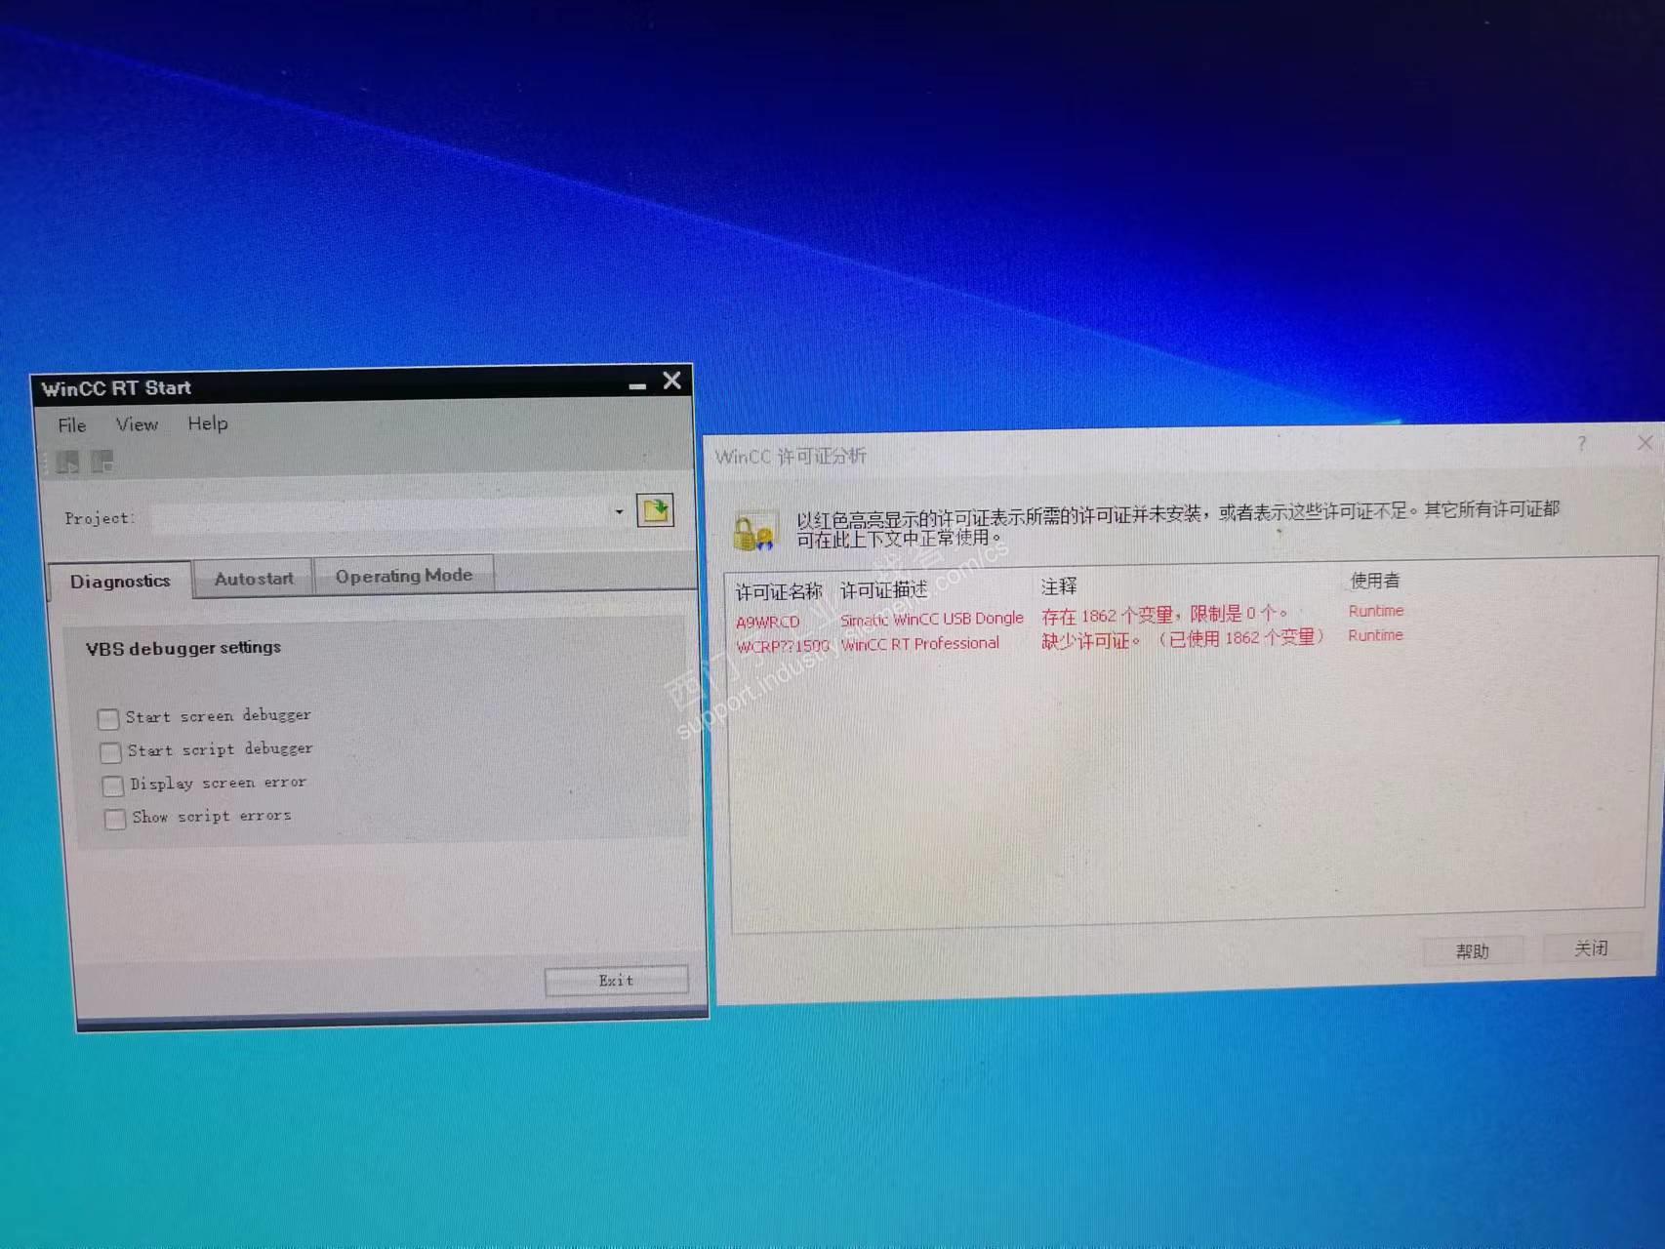Click the 关闭 button in license dialog

pyautogui.click(x=1591, y=948)
